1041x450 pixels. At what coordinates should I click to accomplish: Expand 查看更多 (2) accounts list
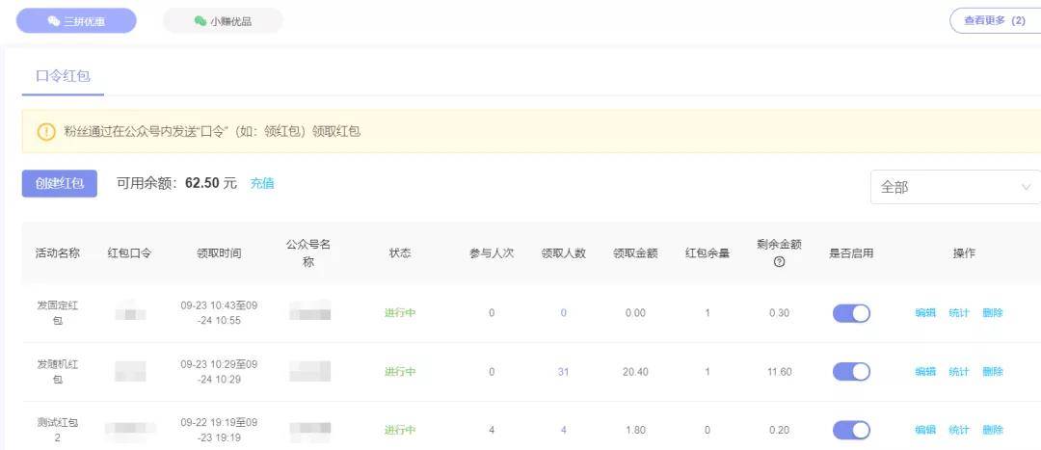[x=994, y=20]
